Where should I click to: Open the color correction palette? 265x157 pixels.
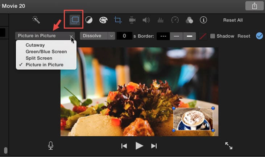(x=103, y=20)
